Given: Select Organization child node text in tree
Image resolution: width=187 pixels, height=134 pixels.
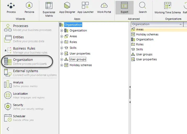Looking at the screenshot, I should point(78,30).
